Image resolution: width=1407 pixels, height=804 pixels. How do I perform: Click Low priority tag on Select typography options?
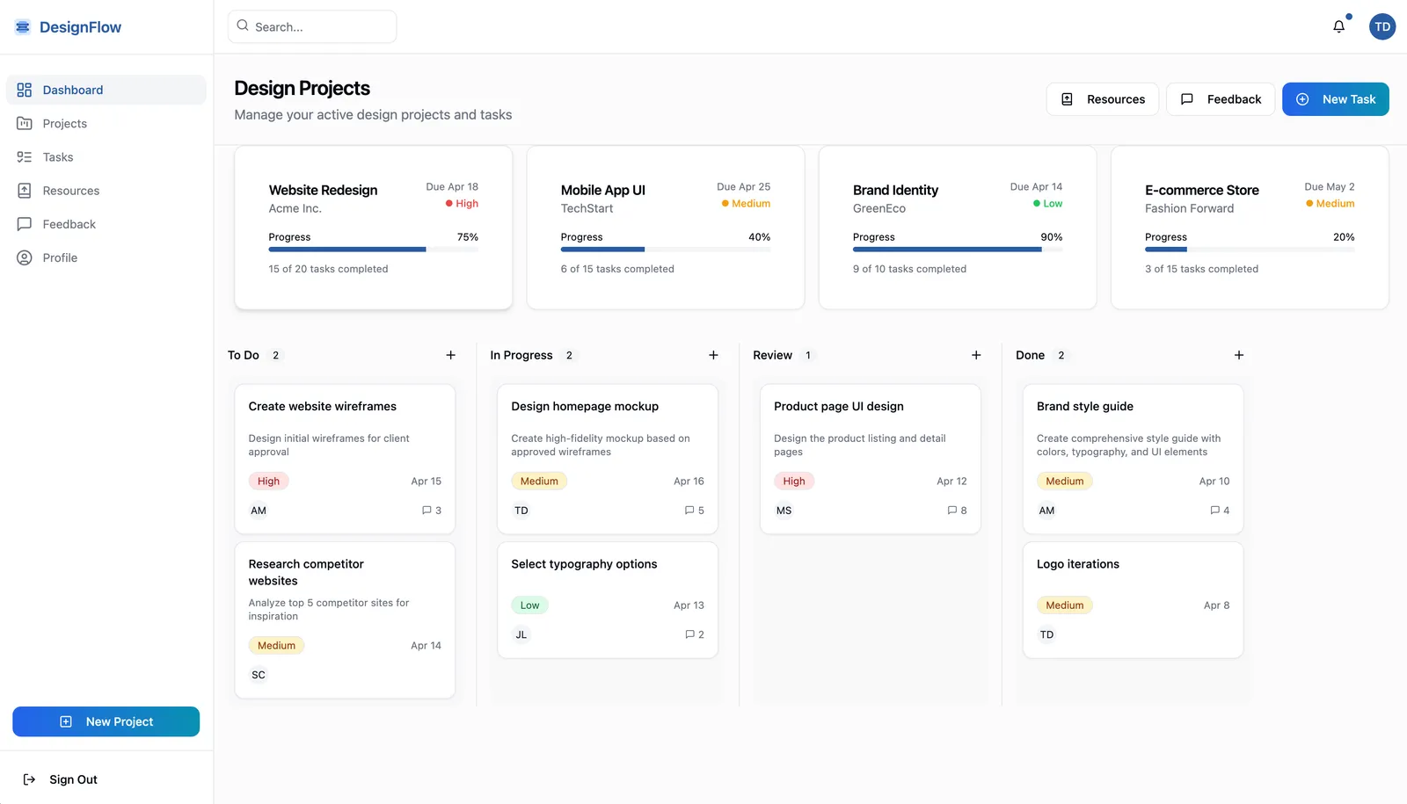[529, 605]
